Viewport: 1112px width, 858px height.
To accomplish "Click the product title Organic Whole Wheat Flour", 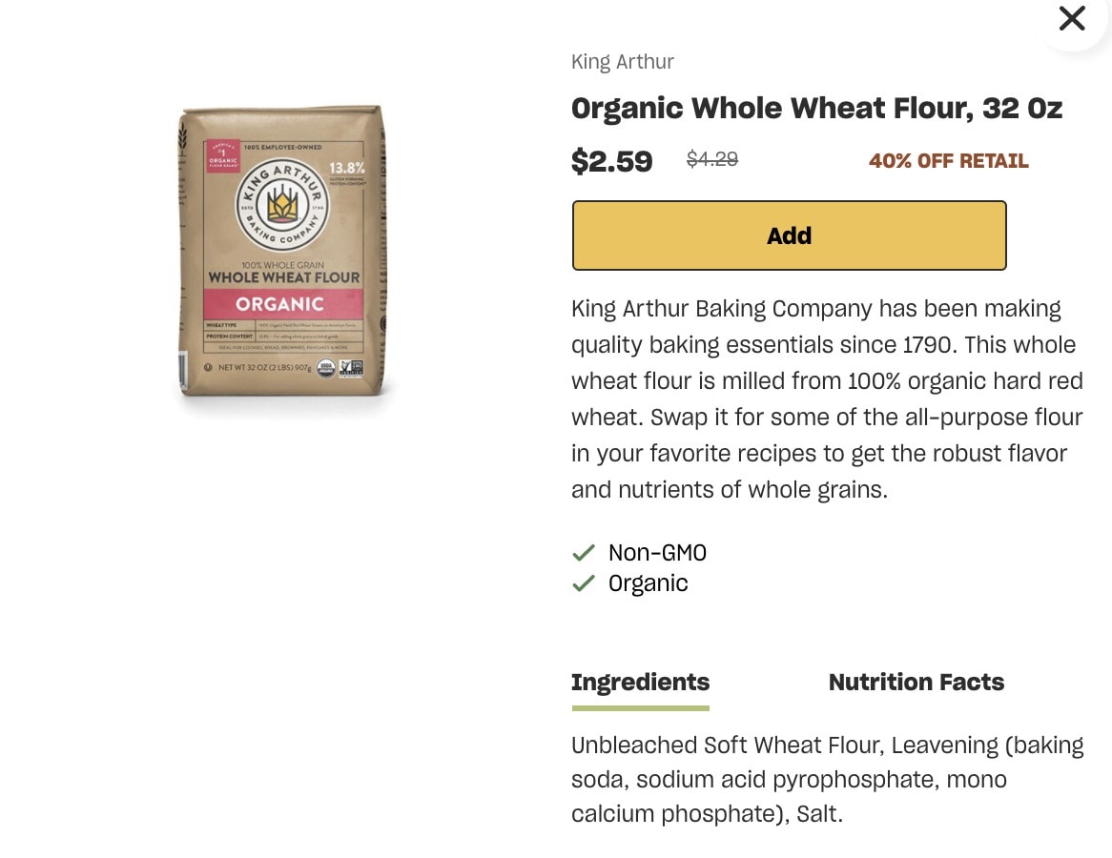I will pyautogui.click(x=816, y=108).
